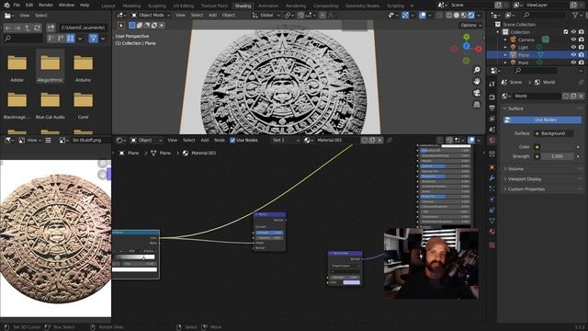588x331 pixels.
Task: Open the Render menu
Action: coord(46,6)
